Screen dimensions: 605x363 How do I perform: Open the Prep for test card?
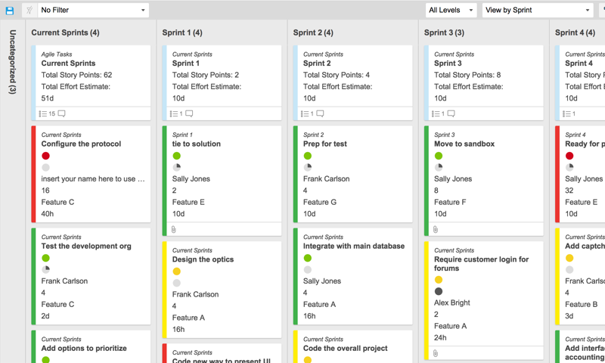(326, 144)
